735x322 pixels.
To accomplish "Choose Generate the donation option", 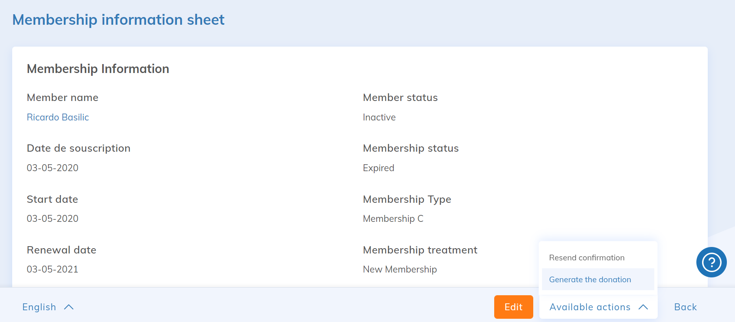I will tap(590, 279).
